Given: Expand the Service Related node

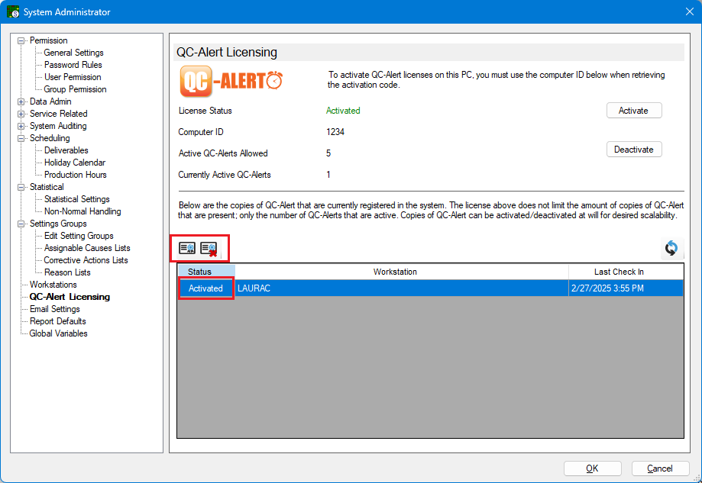Looking at the screenshot, I should pyautogui.click(x=21, y=114).
